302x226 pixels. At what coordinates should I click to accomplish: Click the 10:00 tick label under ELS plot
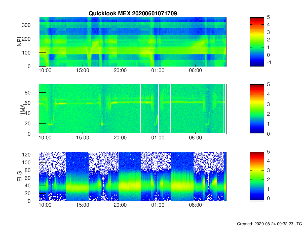pyautogui.click(x=45, y=205)
